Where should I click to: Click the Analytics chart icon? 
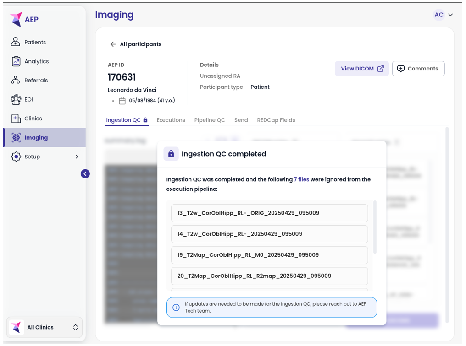16,61
